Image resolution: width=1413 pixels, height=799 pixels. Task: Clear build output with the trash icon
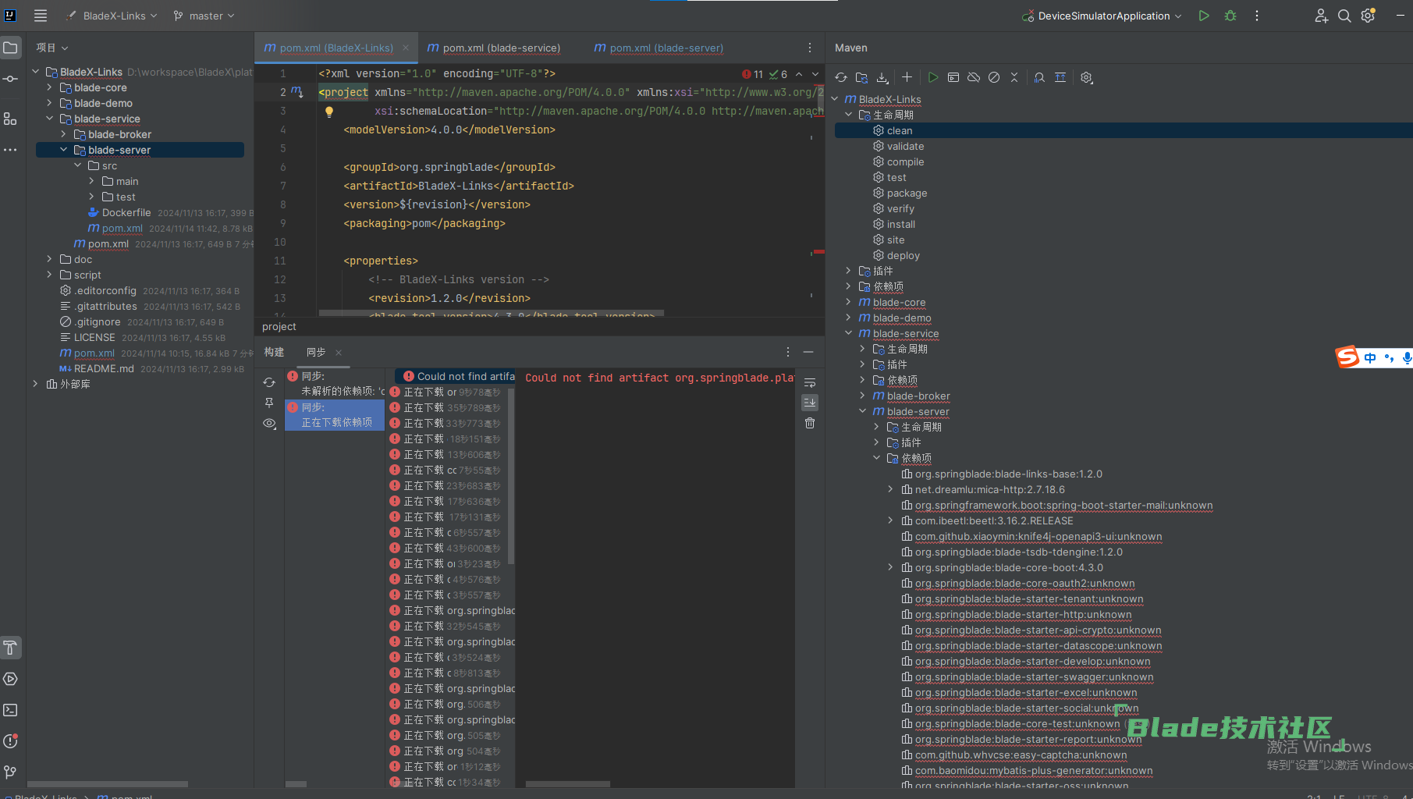coord(810,423)
